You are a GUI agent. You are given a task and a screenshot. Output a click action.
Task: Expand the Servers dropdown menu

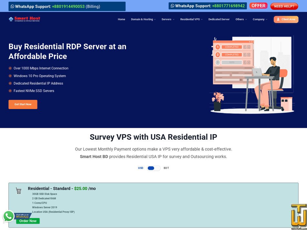click(168, 19)
